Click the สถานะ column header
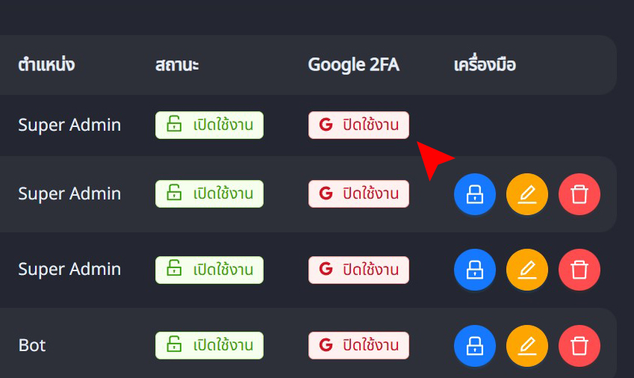 [177, 65]
